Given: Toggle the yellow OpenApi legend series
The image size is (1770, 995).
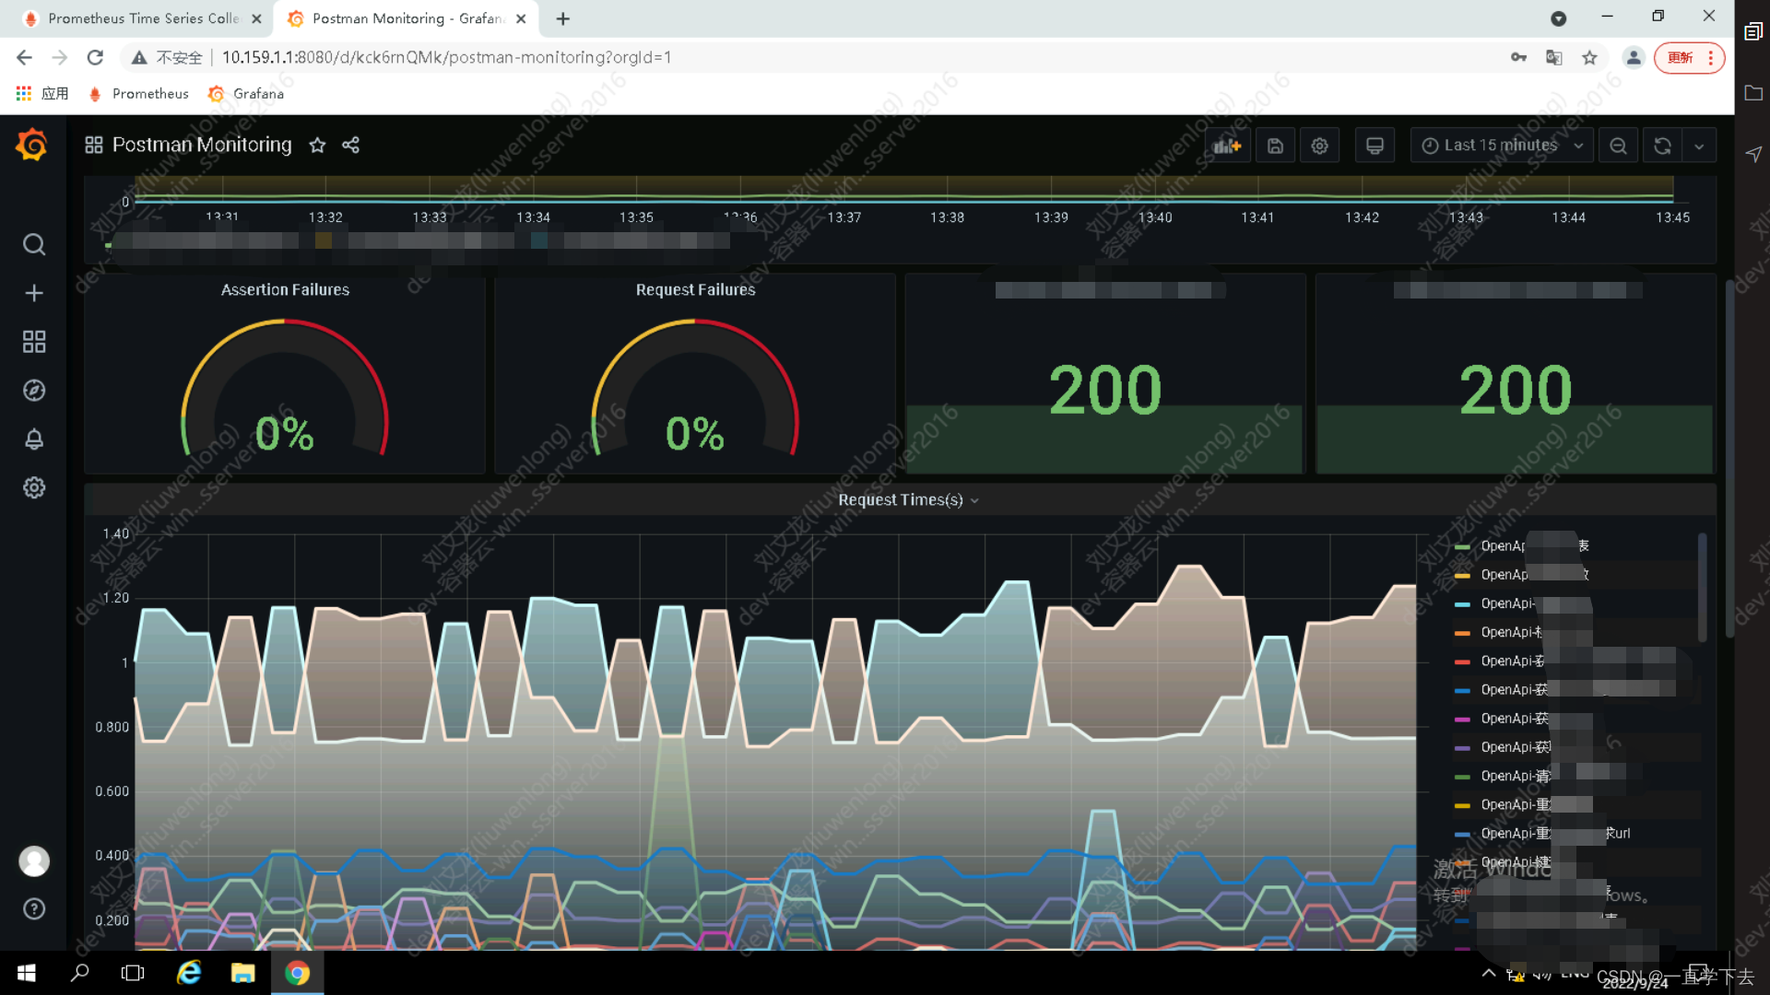Looking at the screenshot, I should pos(1504,575).
